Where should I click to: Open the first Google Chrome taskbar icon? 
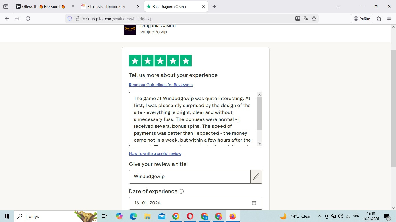(x=176, y=216)
